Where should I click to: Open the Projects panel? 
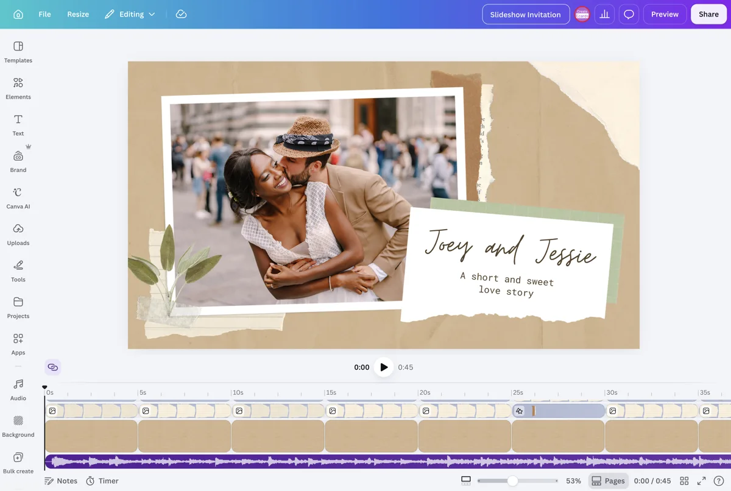pyautogui.click(x=18, y=308)
